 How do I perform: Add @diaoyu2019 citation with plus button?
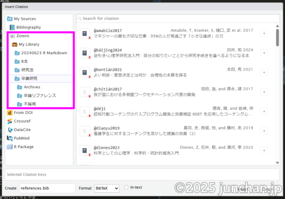coord(264,131)
